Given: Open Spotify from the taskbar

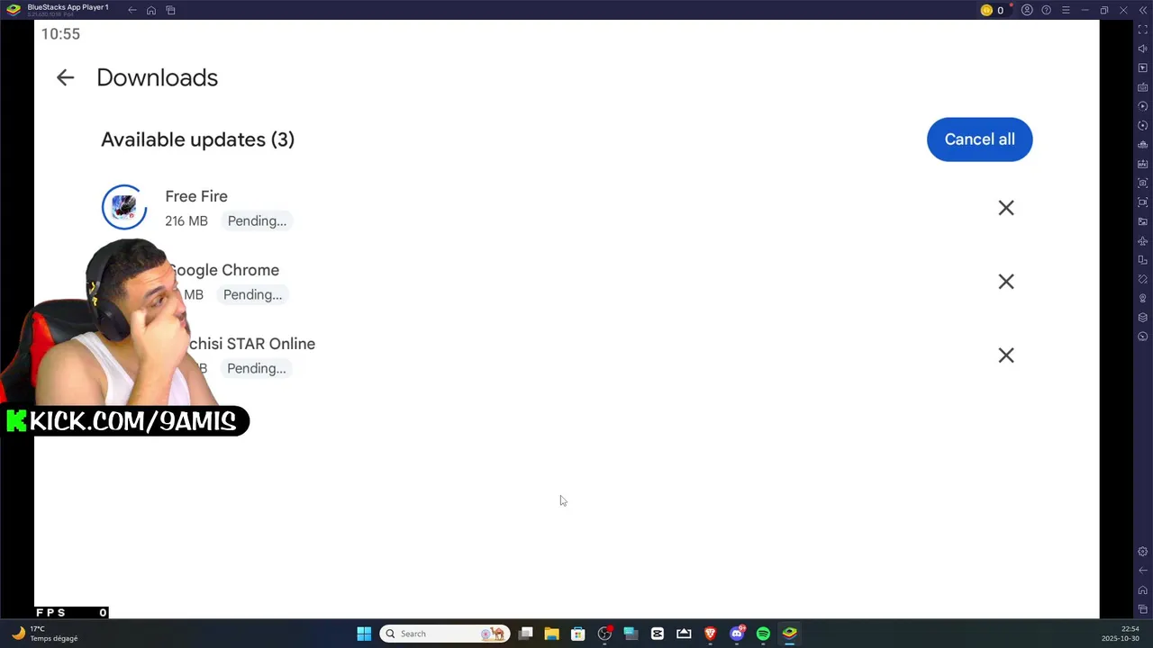Looking at the screenshot, I should (763, 634).
